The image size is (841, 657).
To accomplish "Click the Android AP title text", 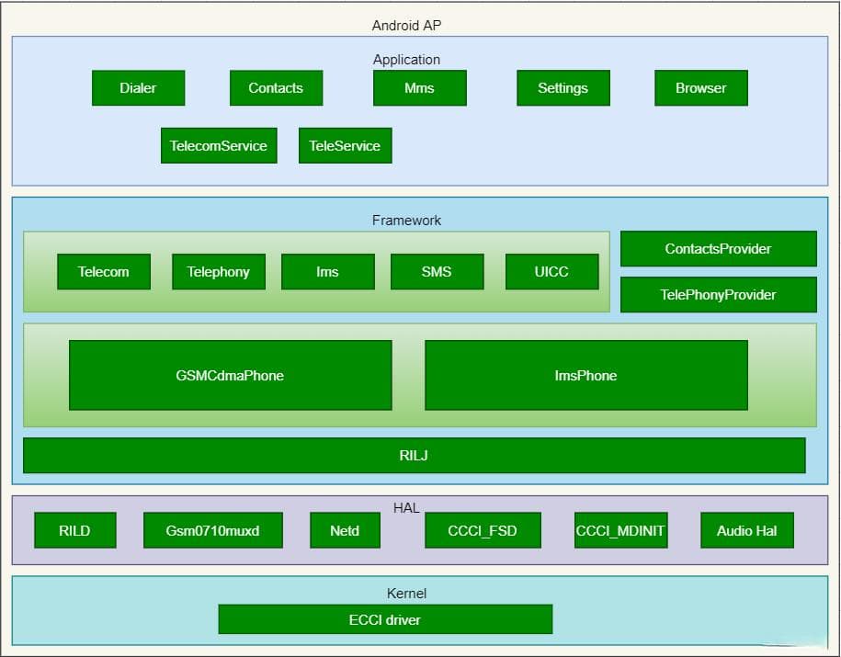I will tap(406, 25).
